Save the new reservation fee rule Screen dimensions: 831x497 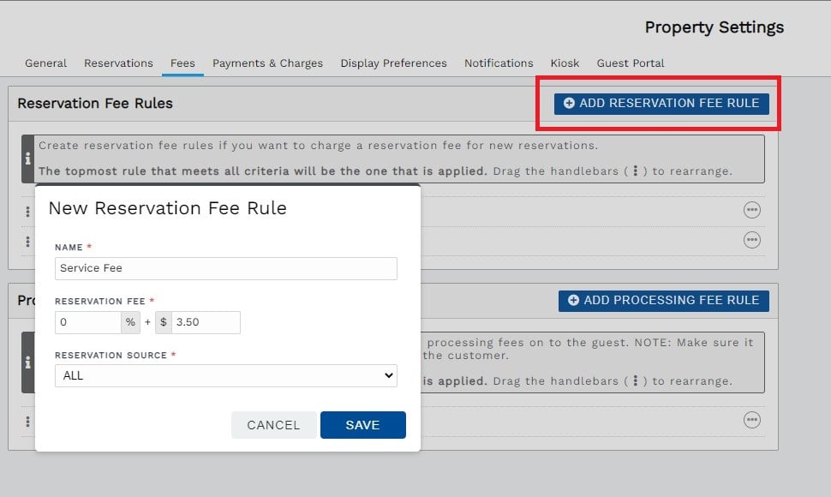tap(362, 424)
